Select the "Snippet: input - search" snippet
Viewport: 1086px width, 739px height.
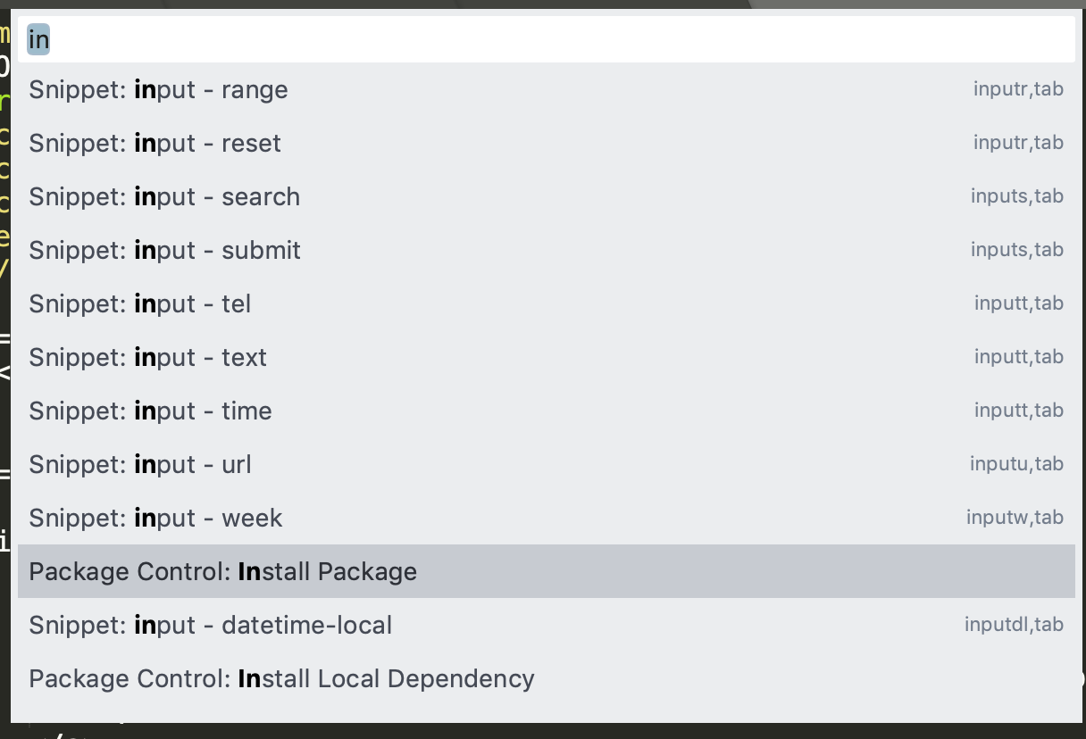pyautogui.click(x=163, y=196)
